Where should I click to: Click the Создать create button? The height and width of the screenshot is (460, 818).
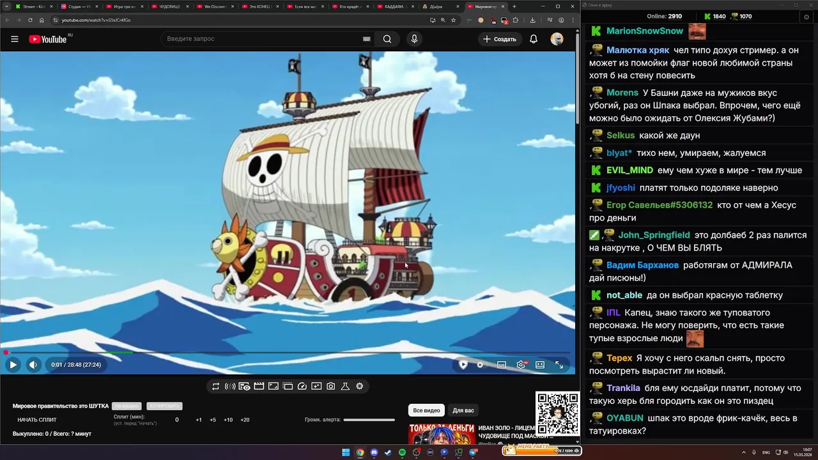[500, 39]
